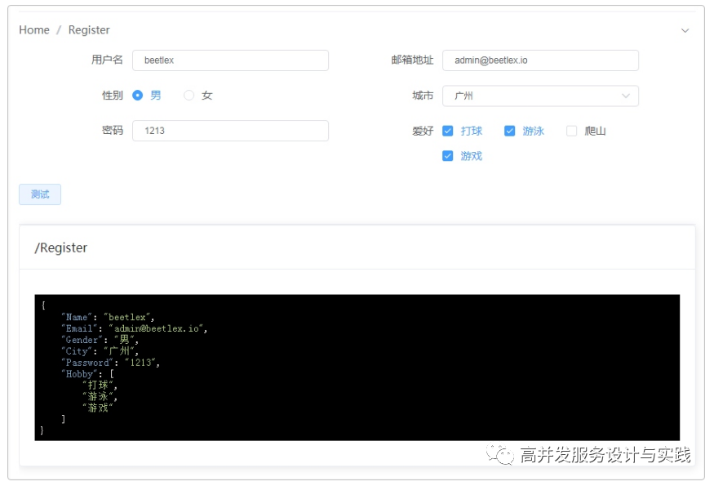Select the 邮箱地址 email input field

coord(540,60)
